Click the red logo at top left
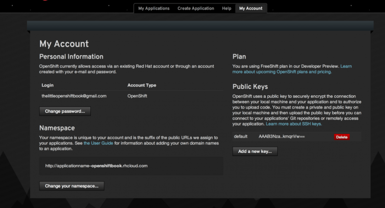Screen dimensions: 385x208 (45, 1)
